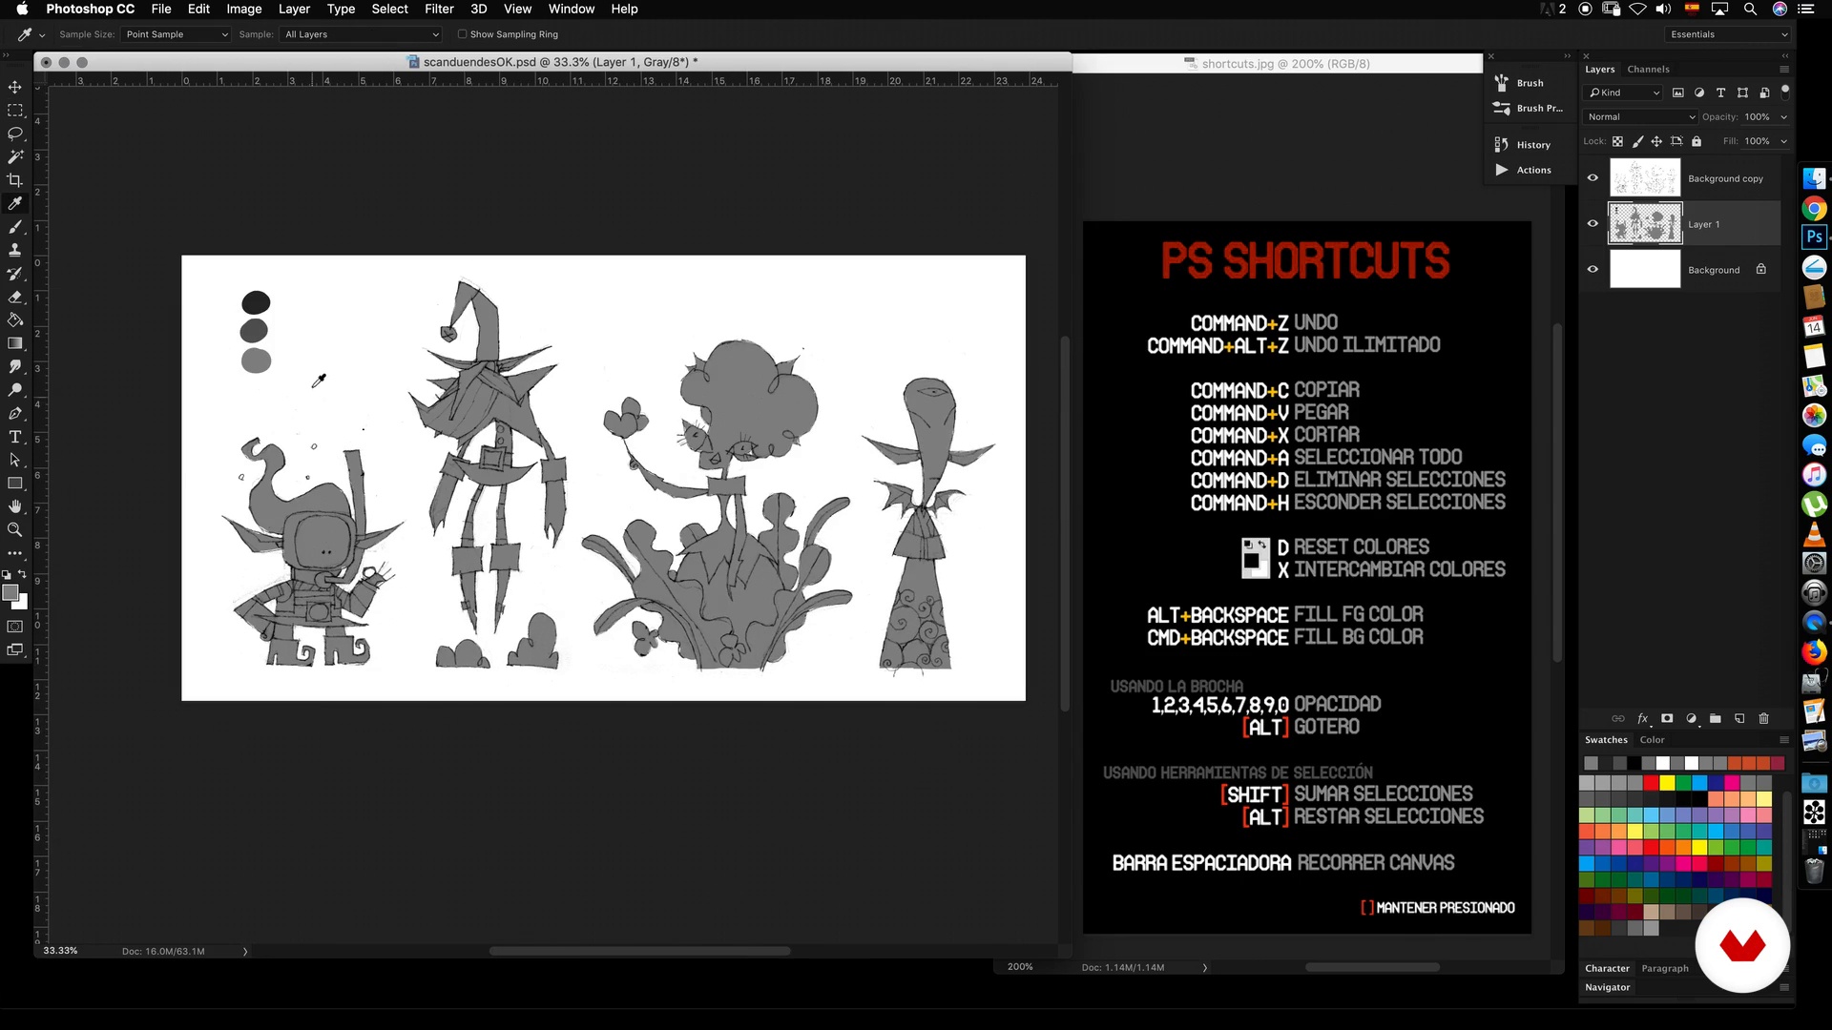This screenshot has height=1030, width=1832.
Task: Select the Magic Wand tool
Action: coord(14,156)
